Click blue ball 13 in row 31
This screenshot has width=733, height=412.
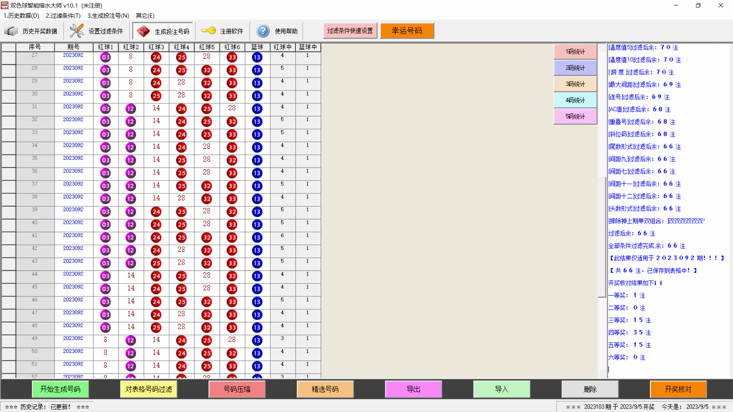click(257, 109)
